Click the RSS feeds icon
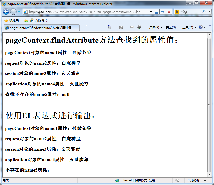This screenshot has width=214, height=185. click(x=121, y=27)
